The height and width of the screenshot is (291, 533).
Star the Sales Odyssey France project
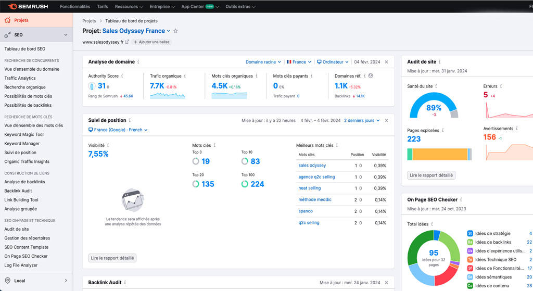175,31
